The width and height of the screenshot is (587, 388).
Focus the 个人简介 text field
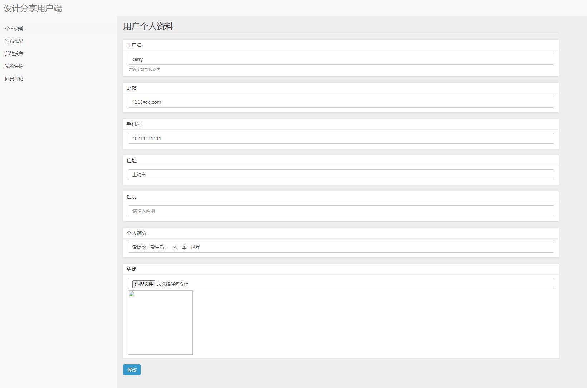point(341,247)
